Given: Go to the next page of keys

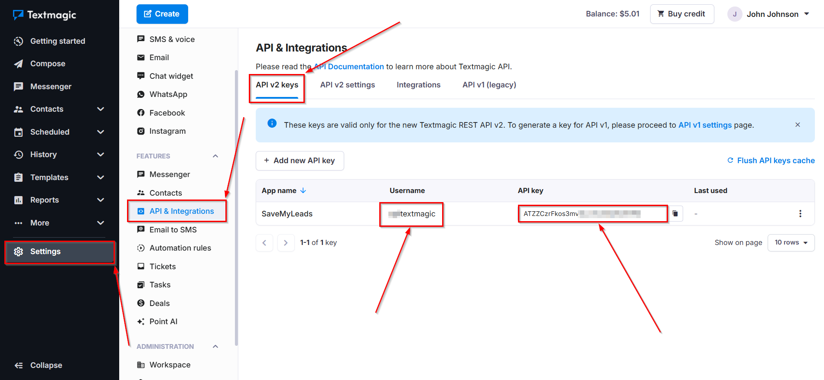Looking at the screenshot, I should click(x=286, y=243).
